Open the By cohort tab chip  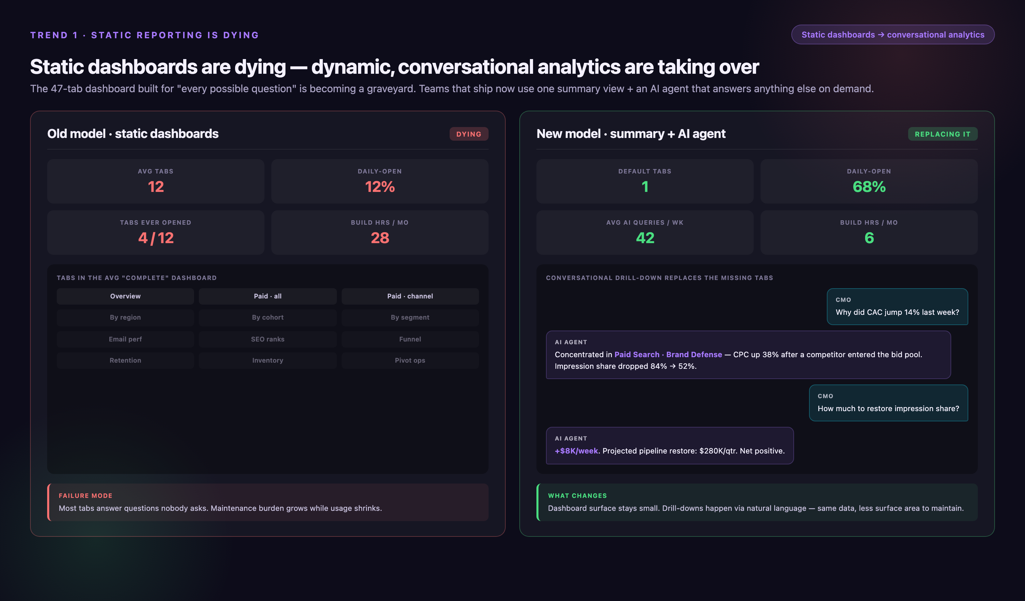click(268, 317)
